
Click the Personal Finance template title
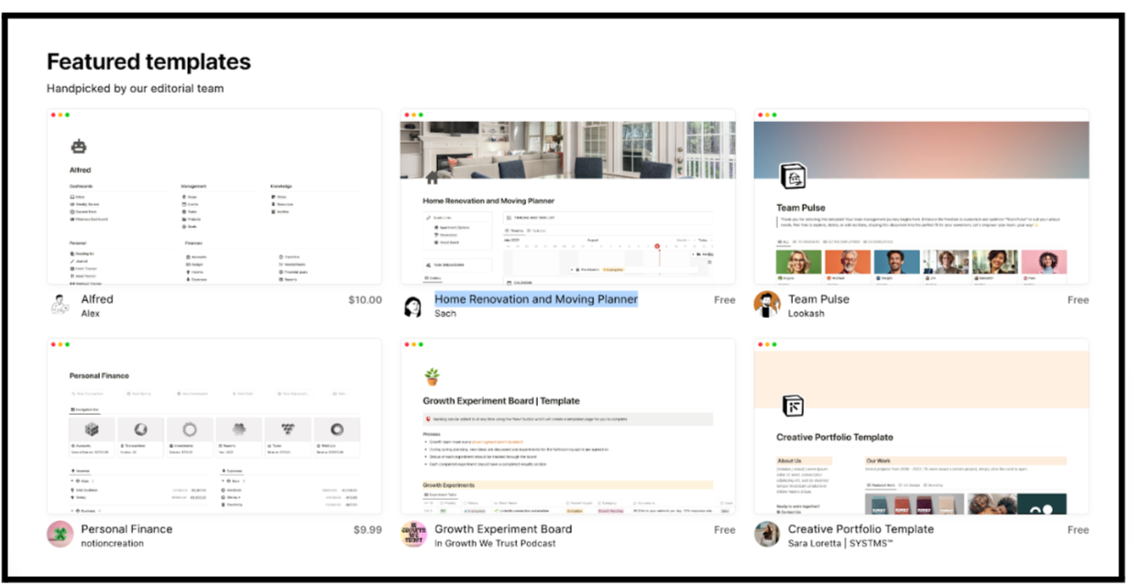click(x=126, y=529)
